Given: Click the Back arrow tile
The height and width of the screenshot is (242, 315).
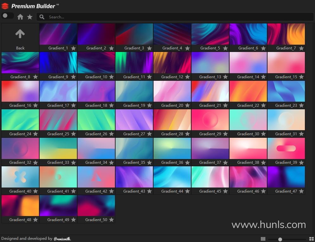Looking at the screenshot, I should (x=20, y=37).
